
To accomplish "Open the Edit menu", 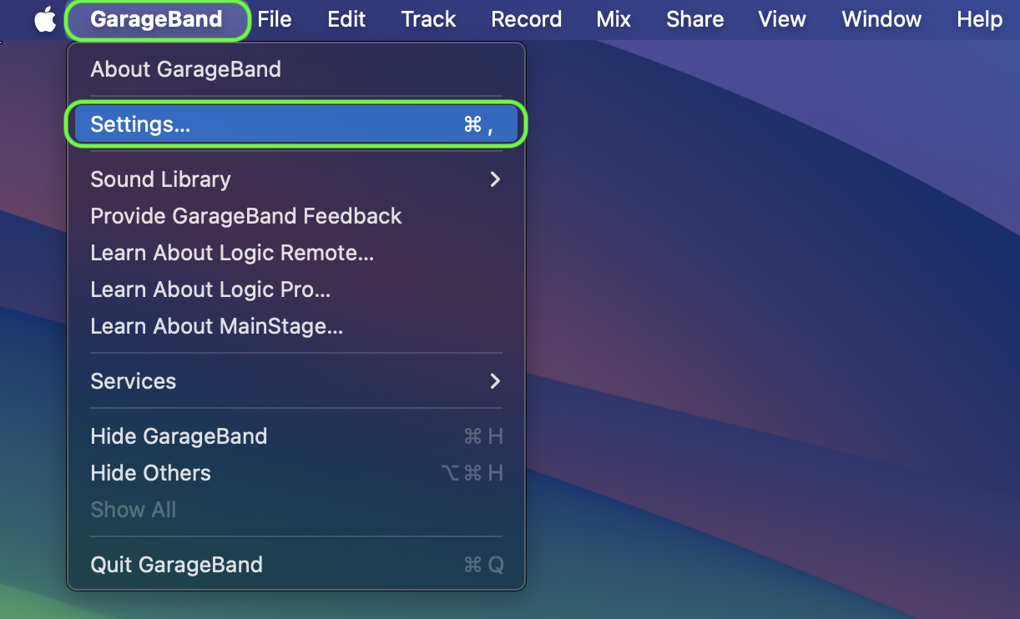I will click(346, 19).
